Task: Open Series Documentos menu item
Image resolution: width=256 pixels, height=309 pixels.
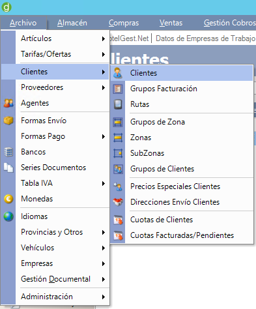Action: 55,168
